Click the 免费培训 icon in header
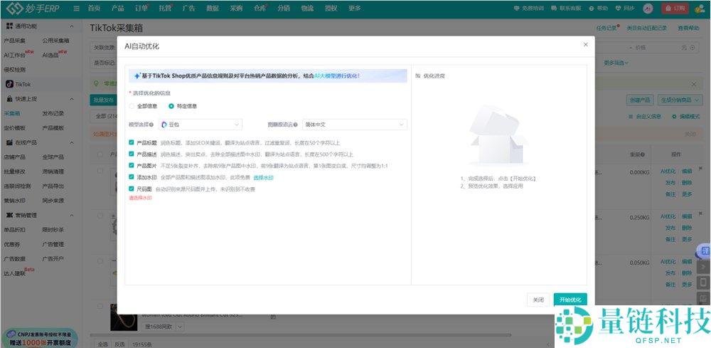This screenshot has height=348, width=711. (x=516, y=9)
